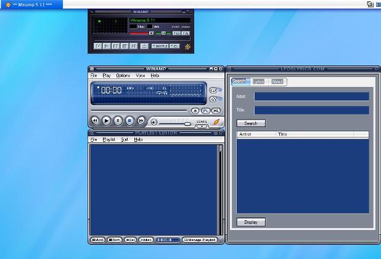Click the green balance bar in classic player

[x=163, y=33]
